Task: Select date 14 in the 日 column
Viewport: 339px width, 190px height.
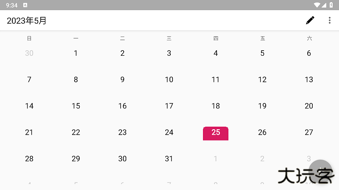Action: (x=29, y=106)
